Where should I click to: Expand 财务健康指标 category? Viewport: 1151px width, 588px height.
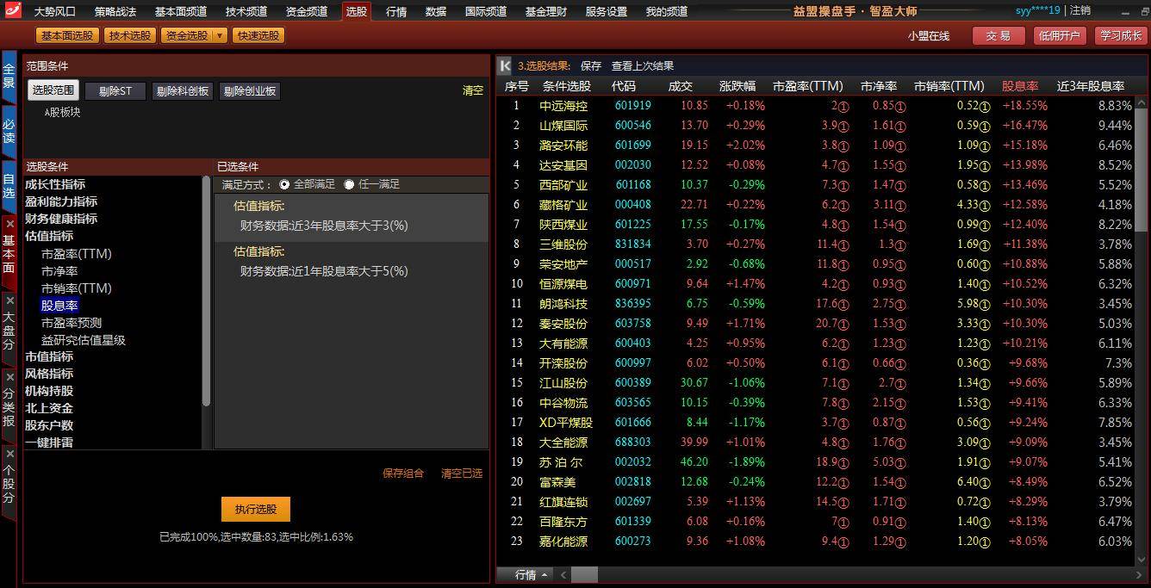[x=61, y=219]
